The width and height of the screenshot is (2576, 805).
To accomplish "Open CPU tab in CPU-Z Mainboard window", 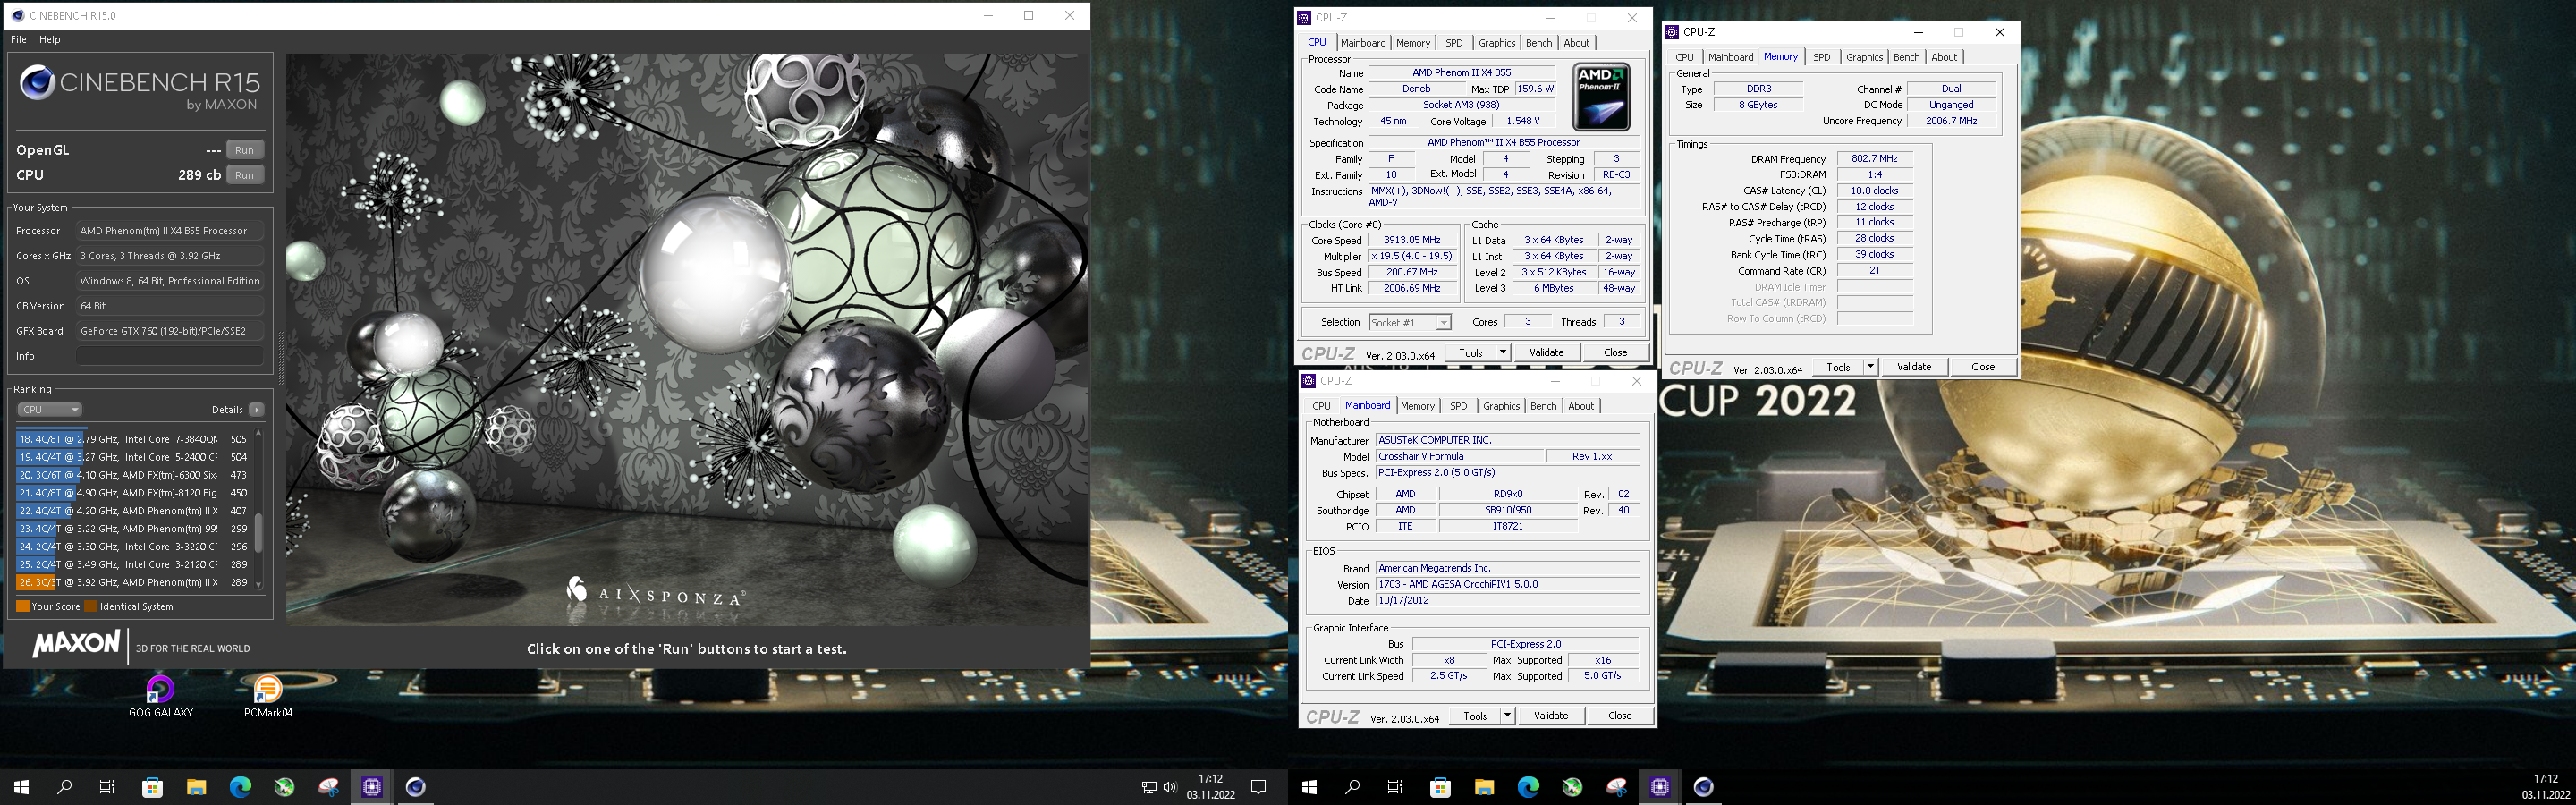I will click(x=1321, y=406).
